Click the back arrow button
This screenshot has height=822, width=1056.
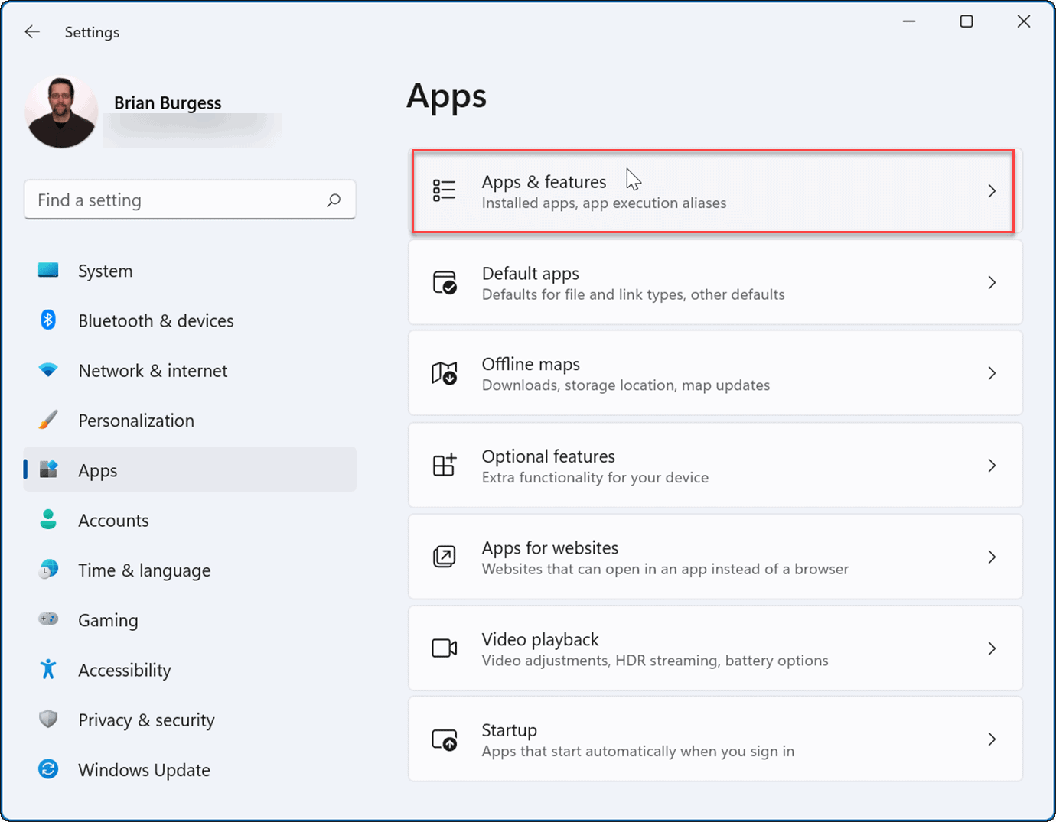click(31, 31)
